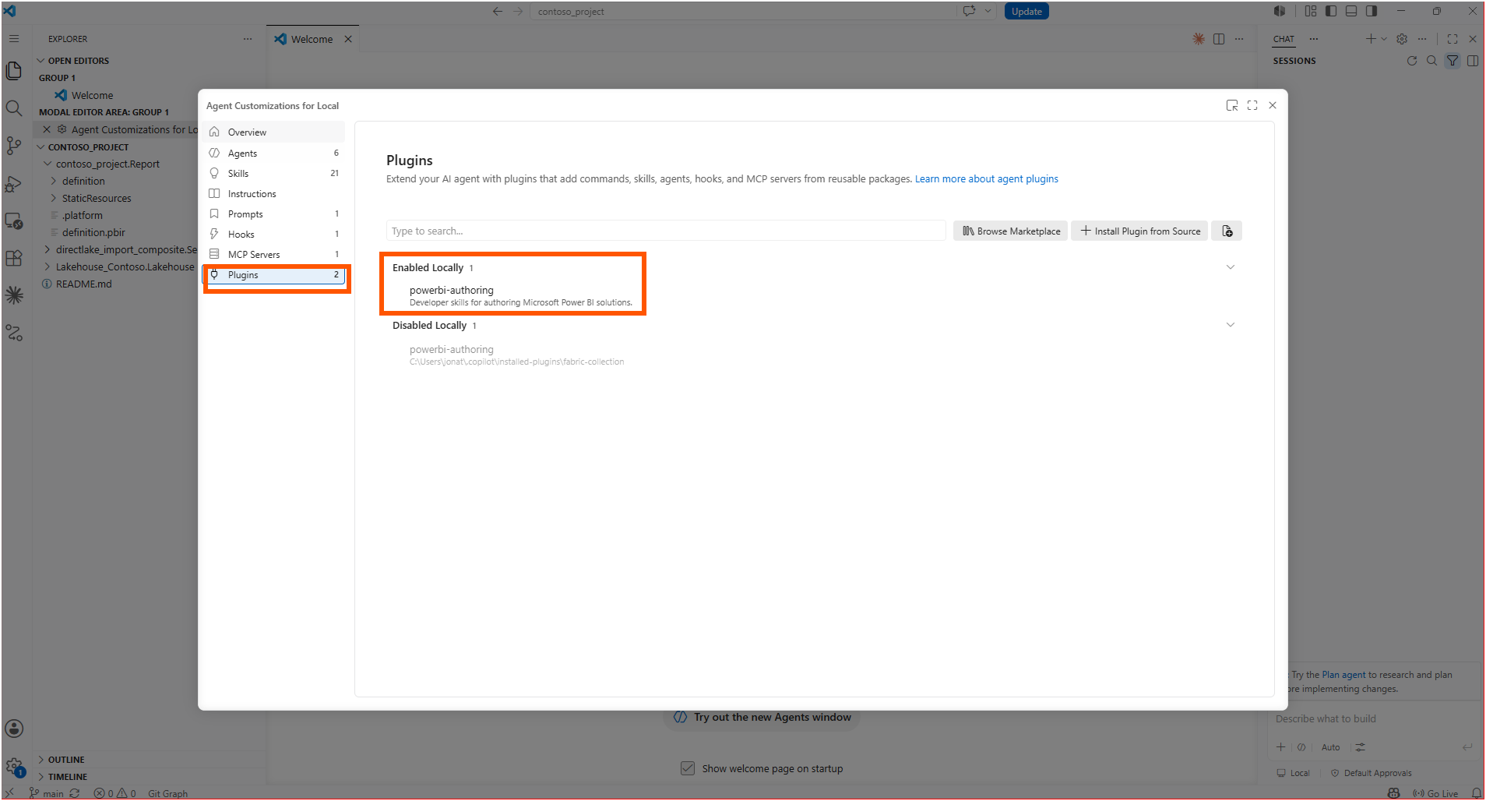
Task: Open Learn more about agent plugins link
Action: (x=987, y=178)
